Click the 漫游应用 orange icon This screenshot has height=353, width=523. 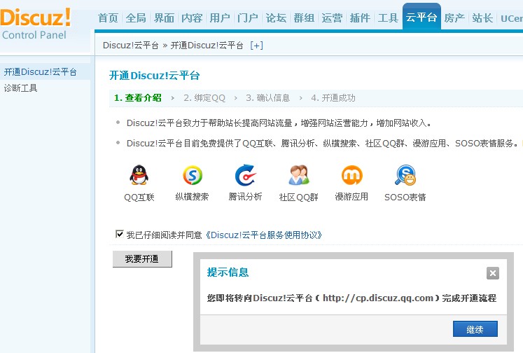click(352, 175)
